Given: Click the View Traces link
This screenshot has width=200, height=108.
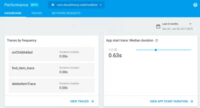Looking at the screenshot, I should pyautogui.click(x=79, y=101).
